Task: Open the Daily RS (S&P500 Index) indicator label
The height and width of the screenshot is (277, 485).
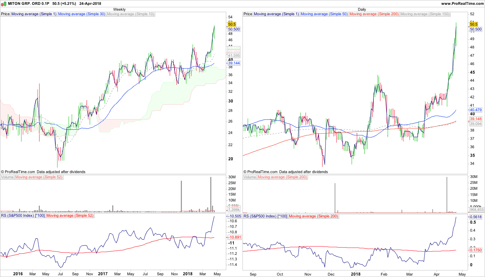Action: [x=265, y=216]
